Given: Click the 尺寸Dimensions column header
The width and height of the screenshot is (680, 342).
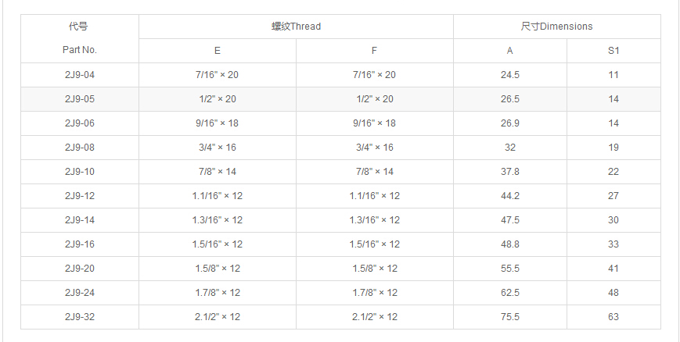Looking at the screenshot, I should pos(556,27).
